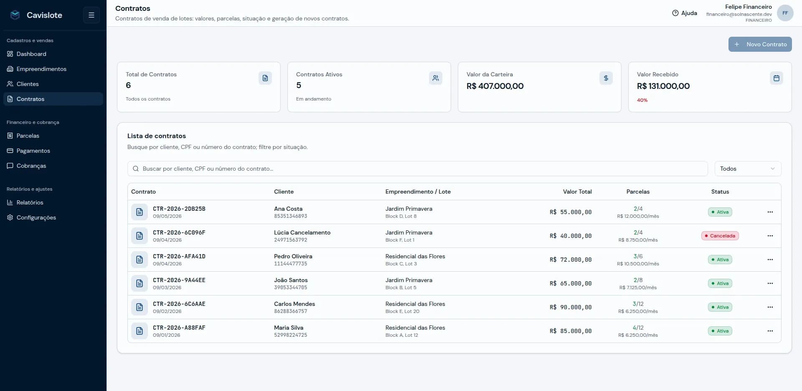802x391 pixels.
Task: Click client name João Santos
Action: click(291, 280)
